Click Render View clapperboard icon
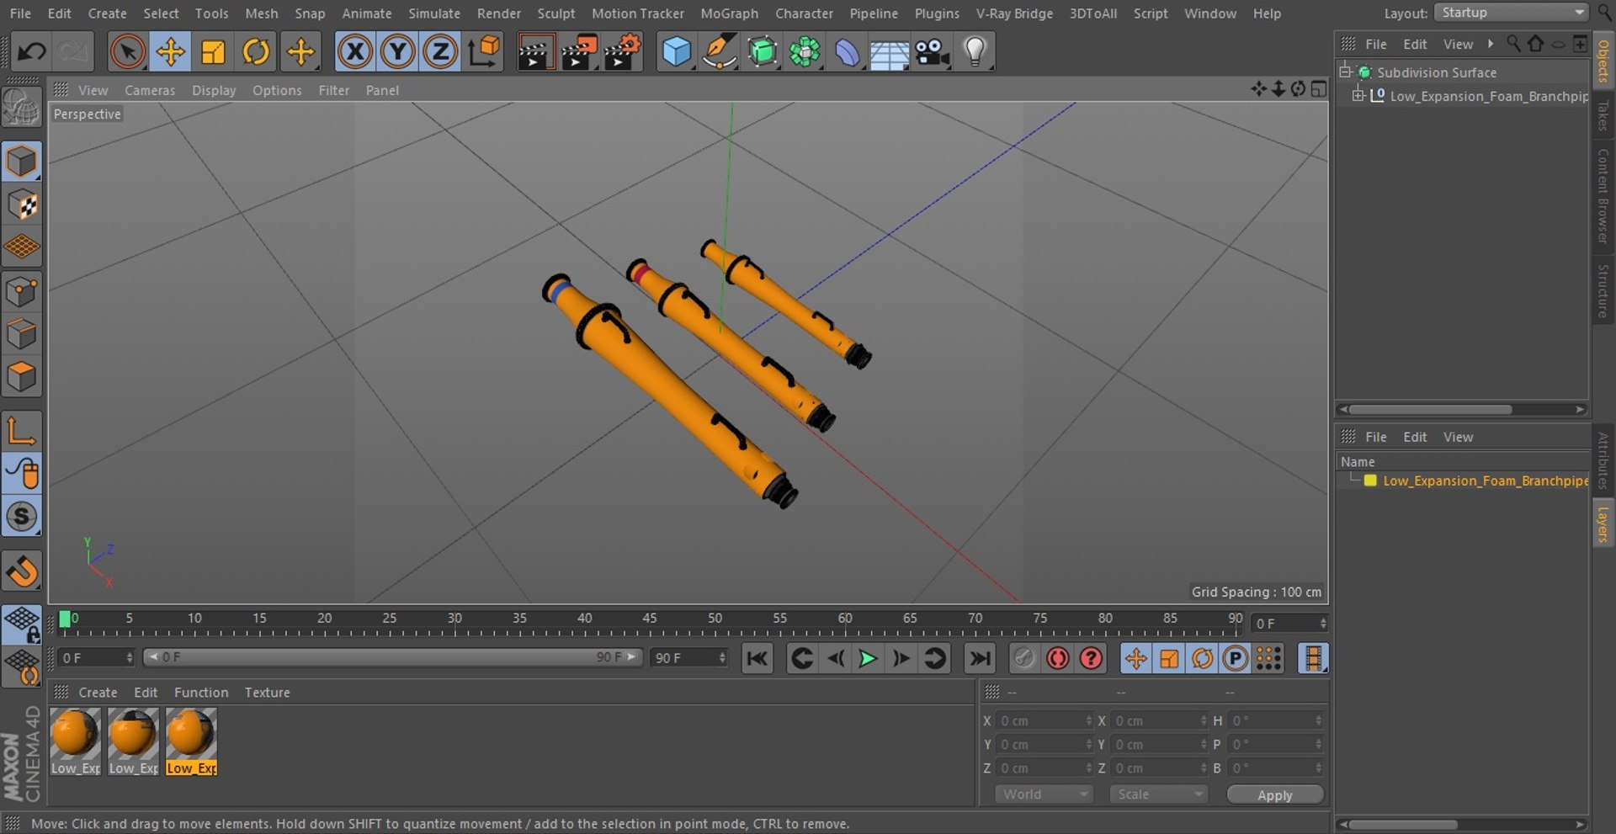 (x=535, y=52)
